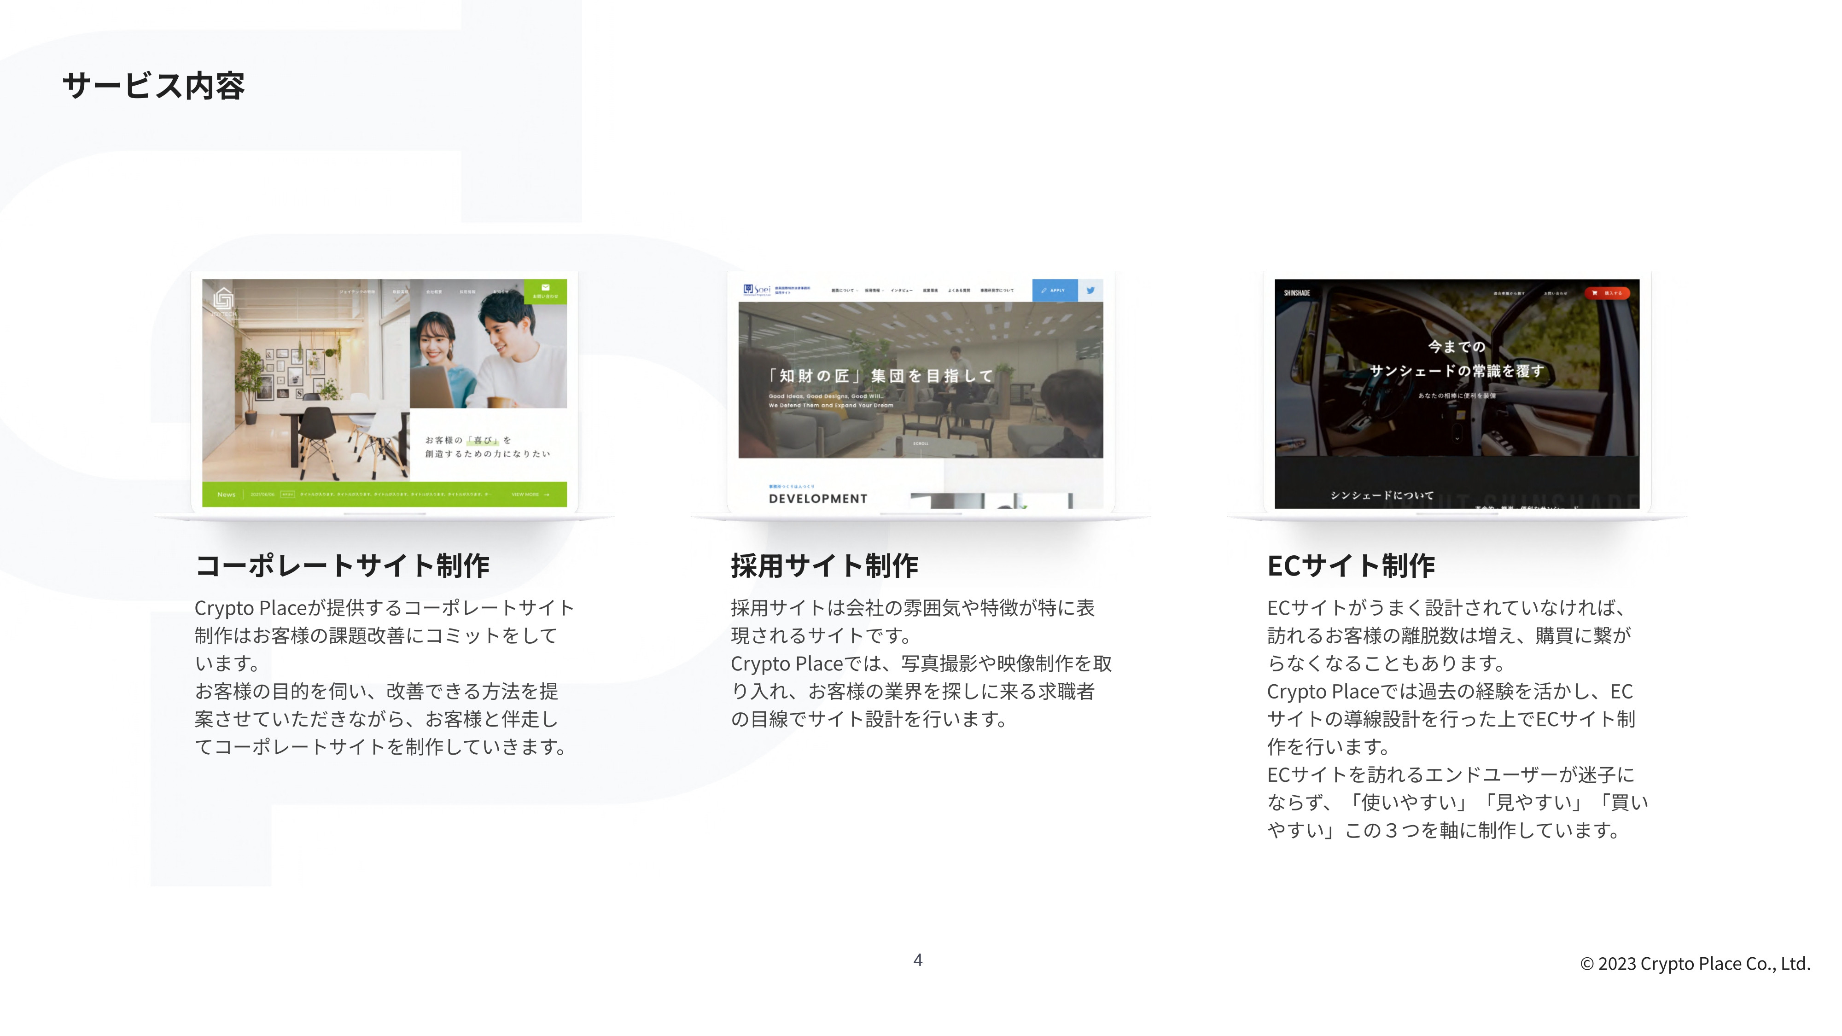Click the SCROLL indicator on the Soei hero

click(921, 443)
